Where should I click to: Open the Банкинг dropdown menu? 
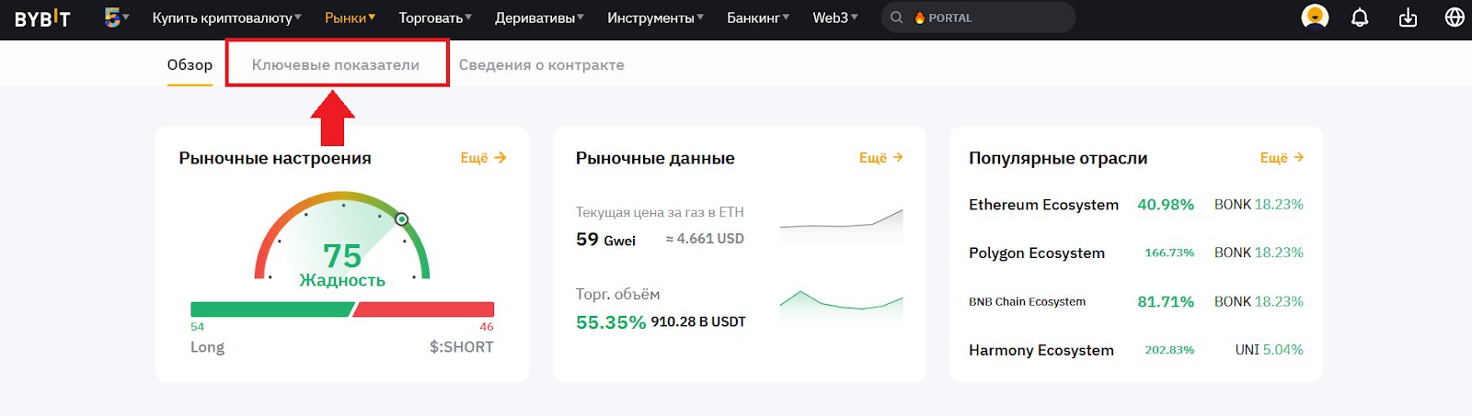tap(757, 17)
